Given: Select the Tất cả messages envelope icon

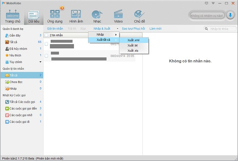Looking at the screenshot, I should (7, 75).
